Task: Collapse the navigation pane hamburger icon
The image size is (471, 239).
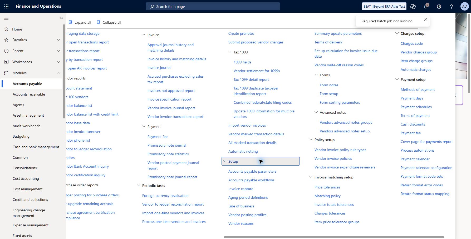Action: click(6, 18)
